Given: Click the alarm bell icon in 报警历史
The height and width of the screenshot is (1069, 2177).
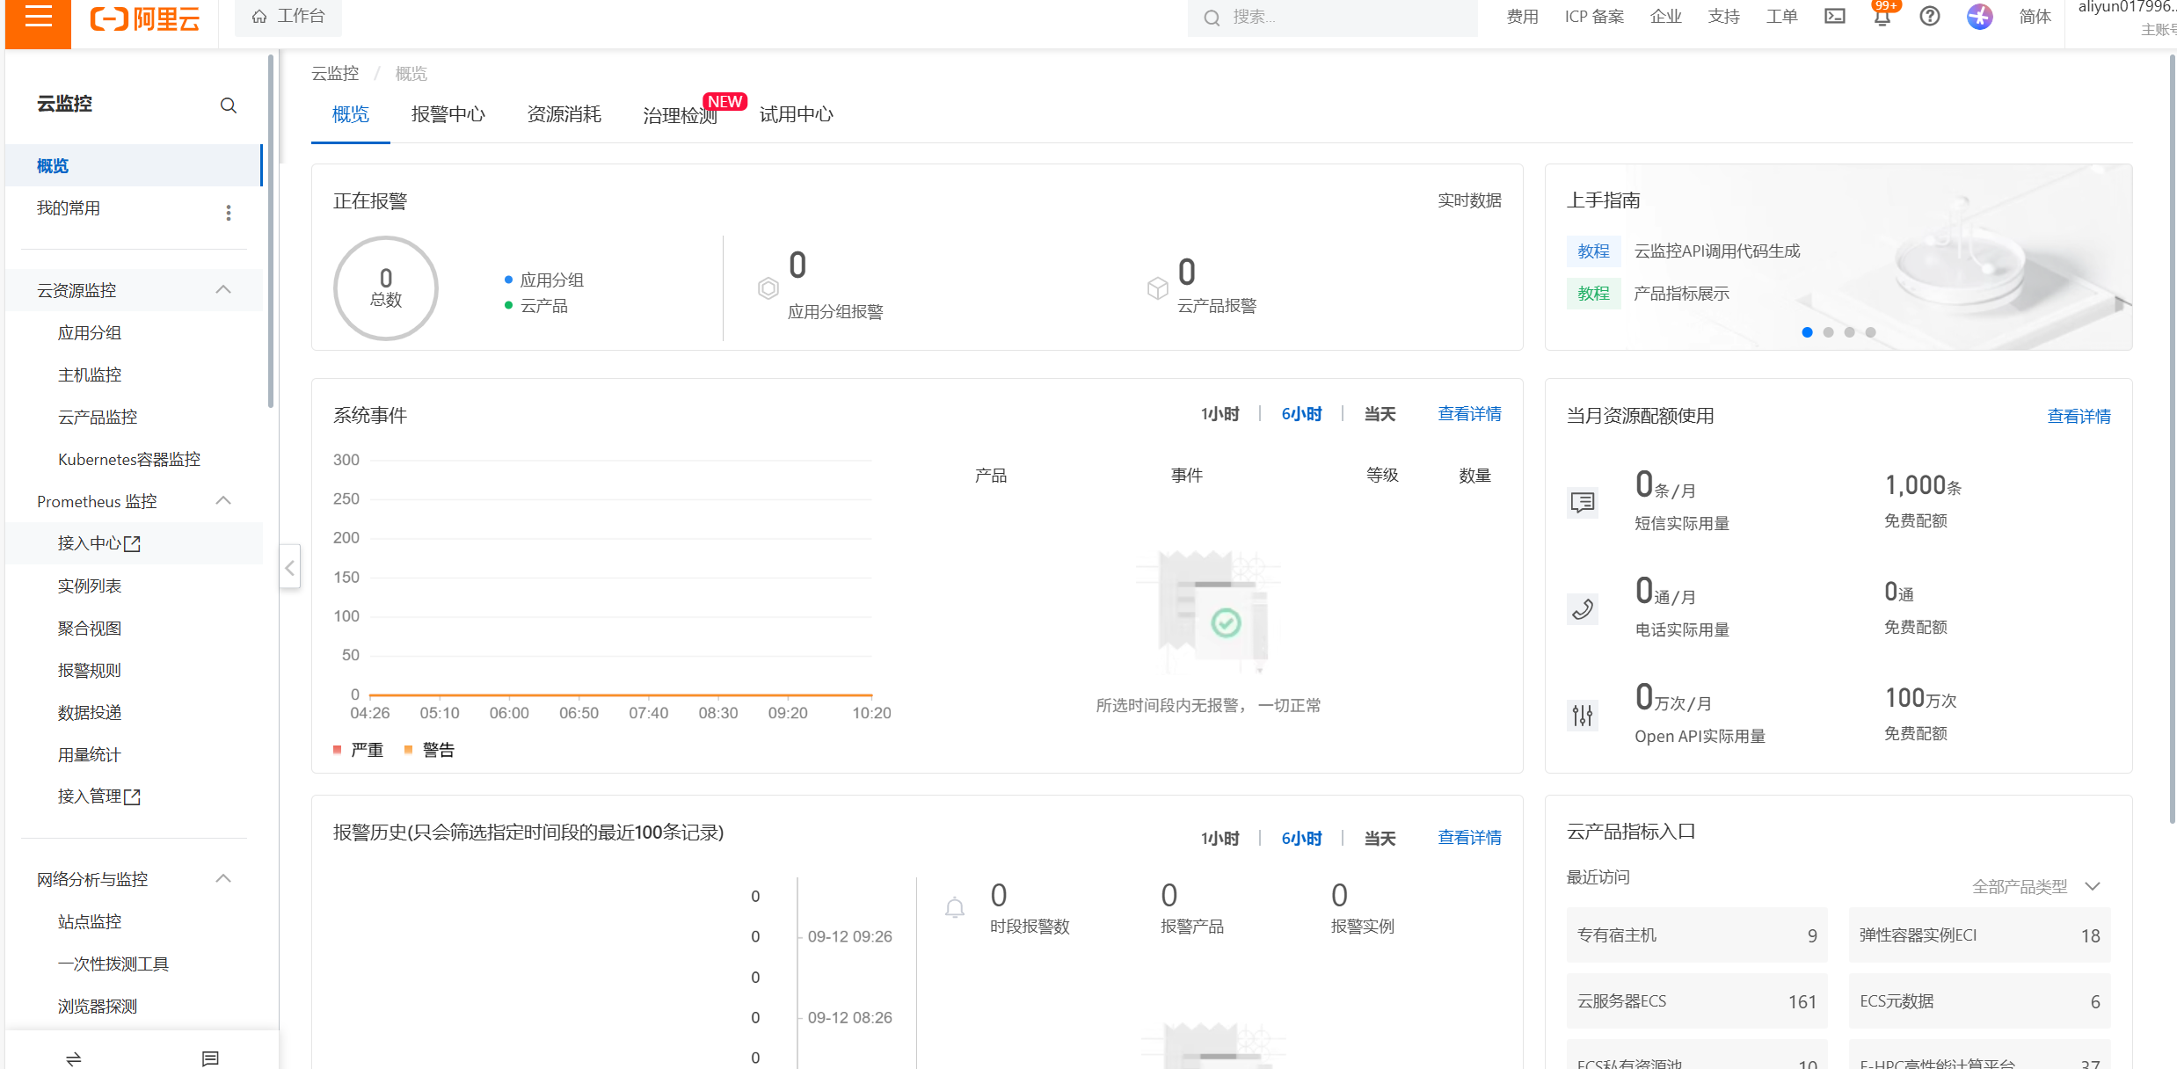Looking at the screenshot, I should [x=955, y=907].
